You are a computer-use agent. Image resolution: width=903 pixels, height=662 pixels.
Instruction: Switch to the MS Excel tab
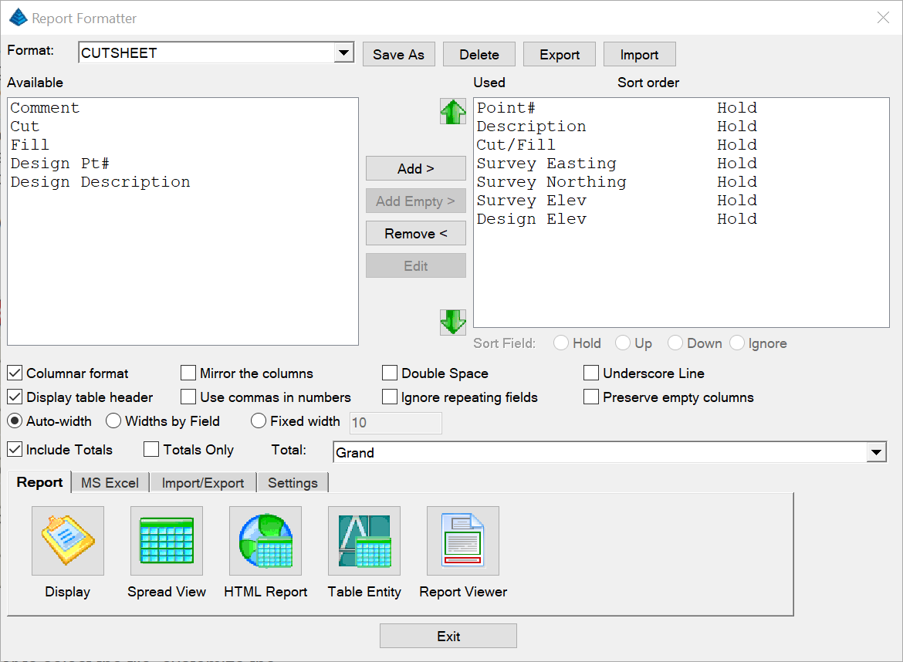click(x=110, y=483)
